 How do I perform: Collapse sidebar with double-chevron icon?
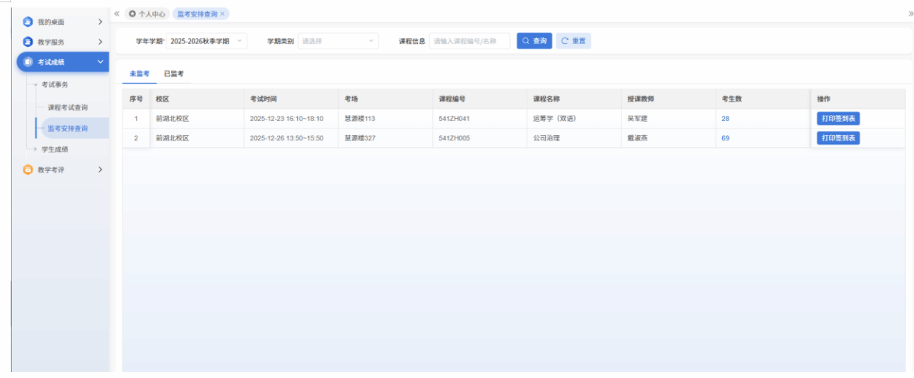click(x=117, y=13)
